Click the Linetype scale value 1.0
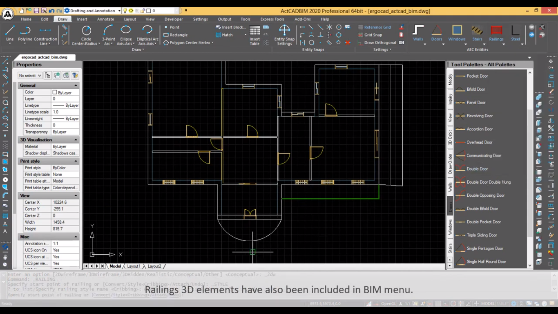The image size is (558, 314). [x=65, y=112]
